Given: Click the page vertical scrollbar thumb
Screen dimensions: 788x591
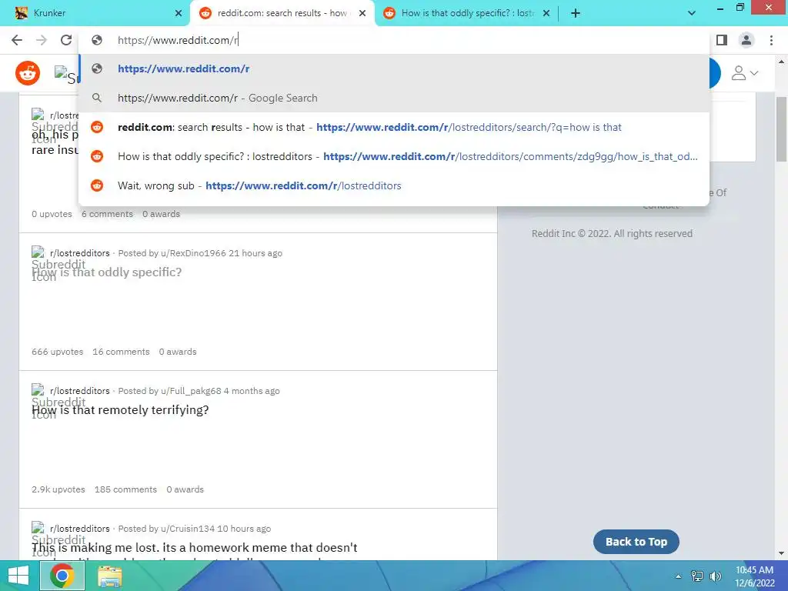Looking at the screenshot, I should point(781,129).
